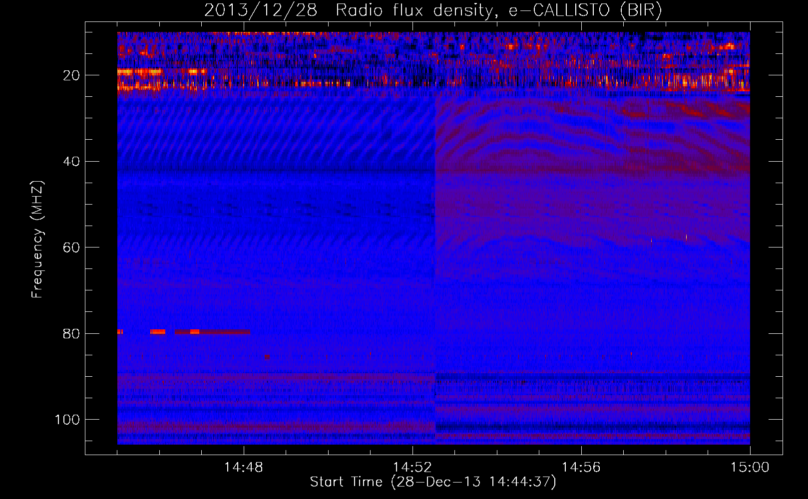Viewport: 808px width, 499px height.
Task: Click the 40 MHz frequency tick label
Action: [x=71, y=162]
